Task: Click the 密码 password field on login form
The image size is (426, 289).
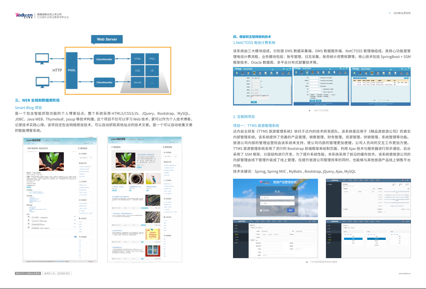Action: [x=277, y=203]
